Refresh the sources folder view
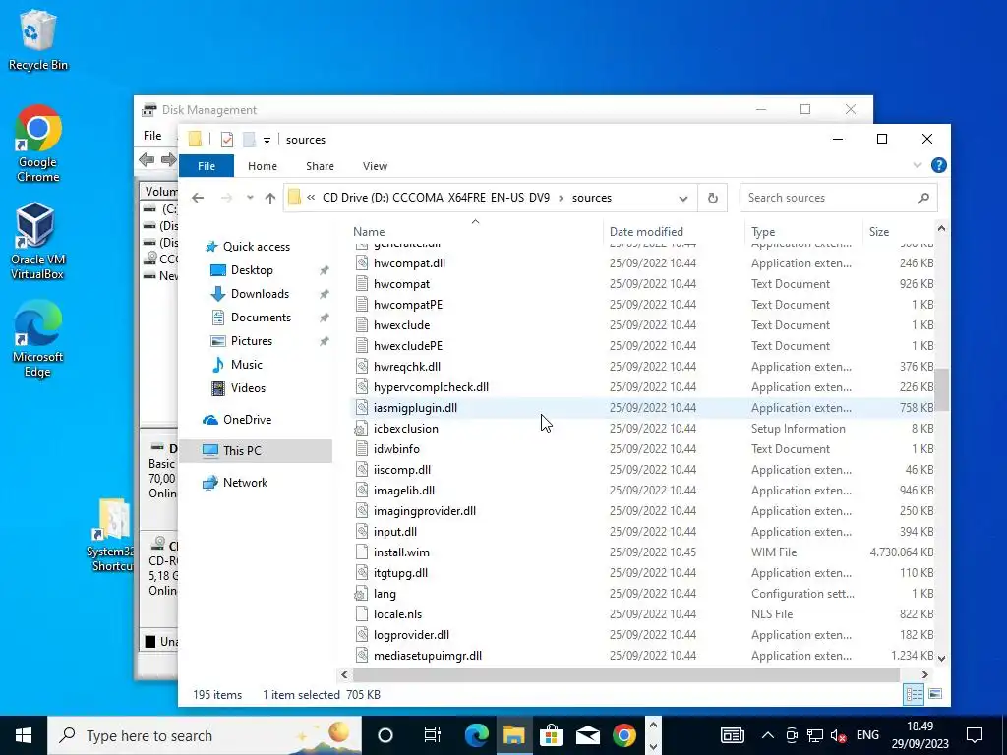This screenshot has width=1007, height=755. (712, 198)
